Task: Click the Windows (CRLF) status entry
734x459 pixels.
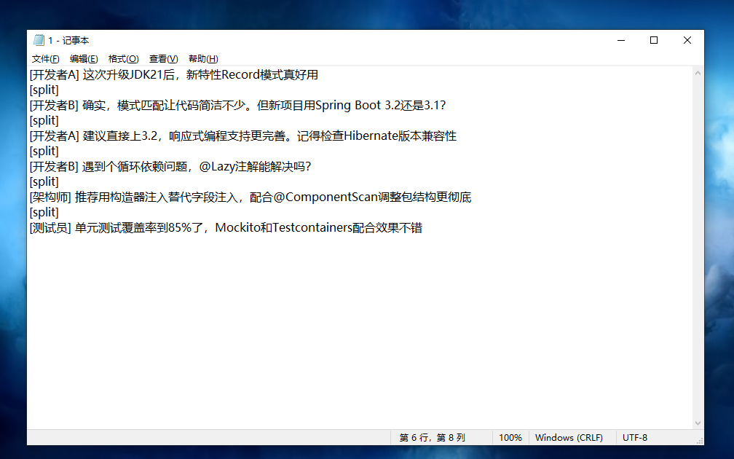Action: click(x=569, y=437)
